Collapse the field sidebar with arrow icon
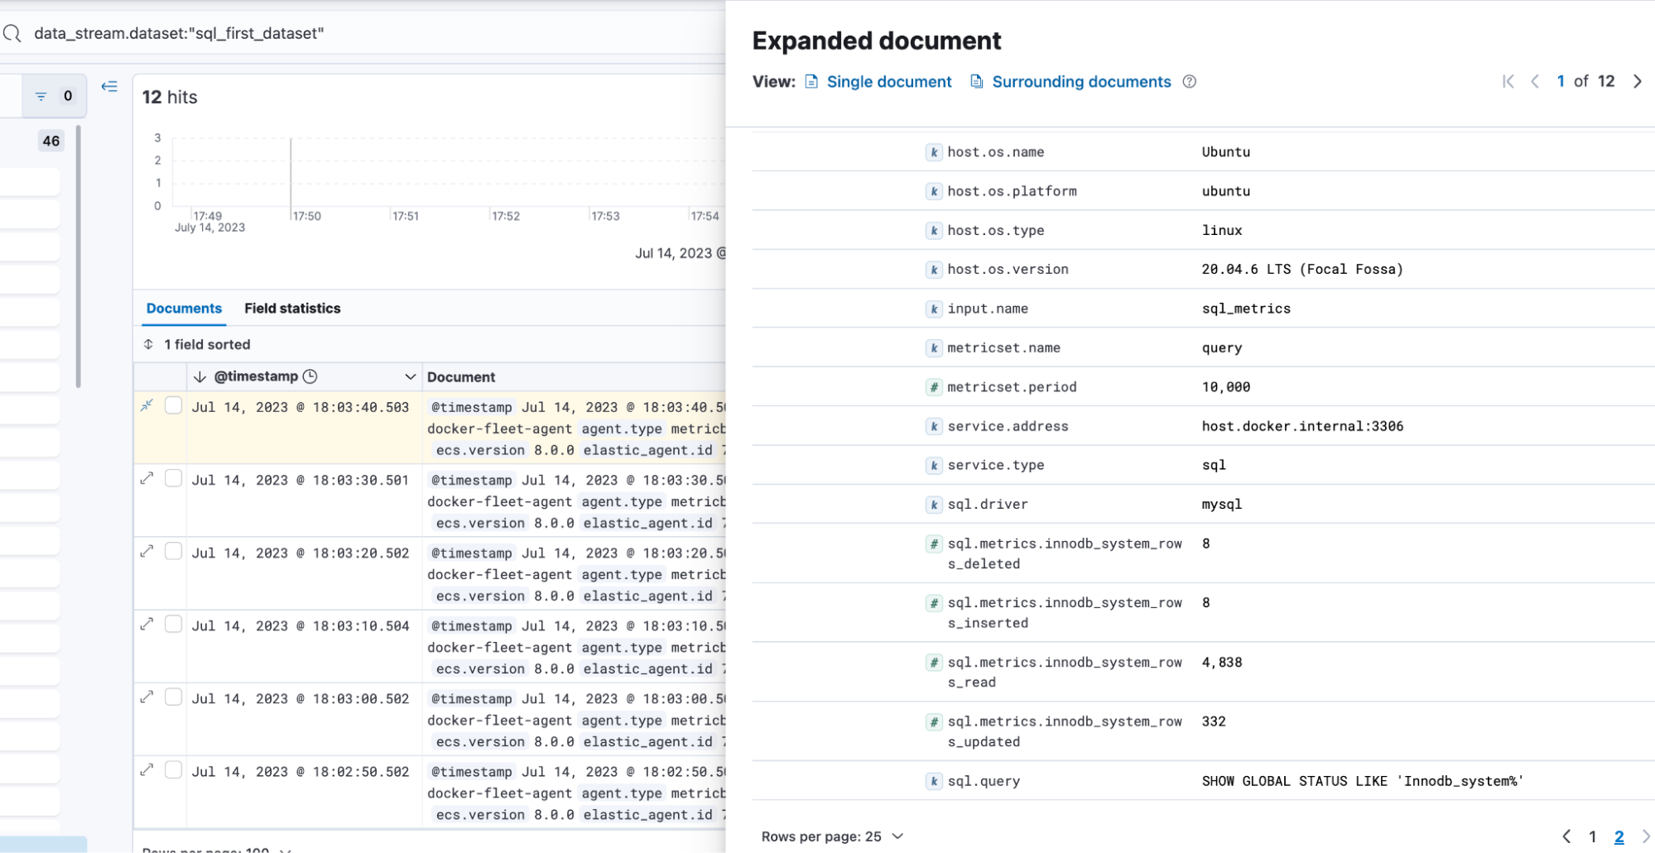1655x853 pixels. pos(109,87)
